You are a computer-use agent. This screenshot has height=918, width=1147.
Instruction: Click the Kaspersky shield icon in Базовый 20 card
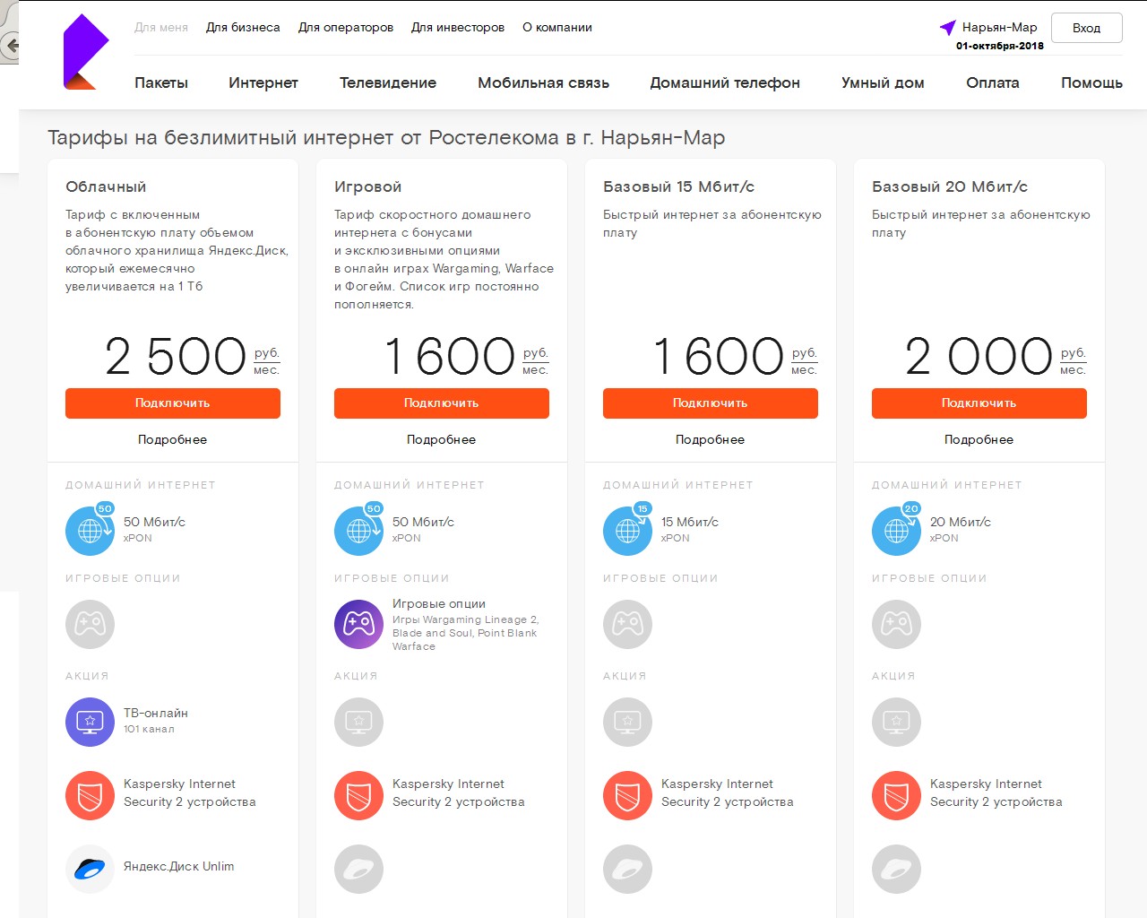(x=896, y=795)
